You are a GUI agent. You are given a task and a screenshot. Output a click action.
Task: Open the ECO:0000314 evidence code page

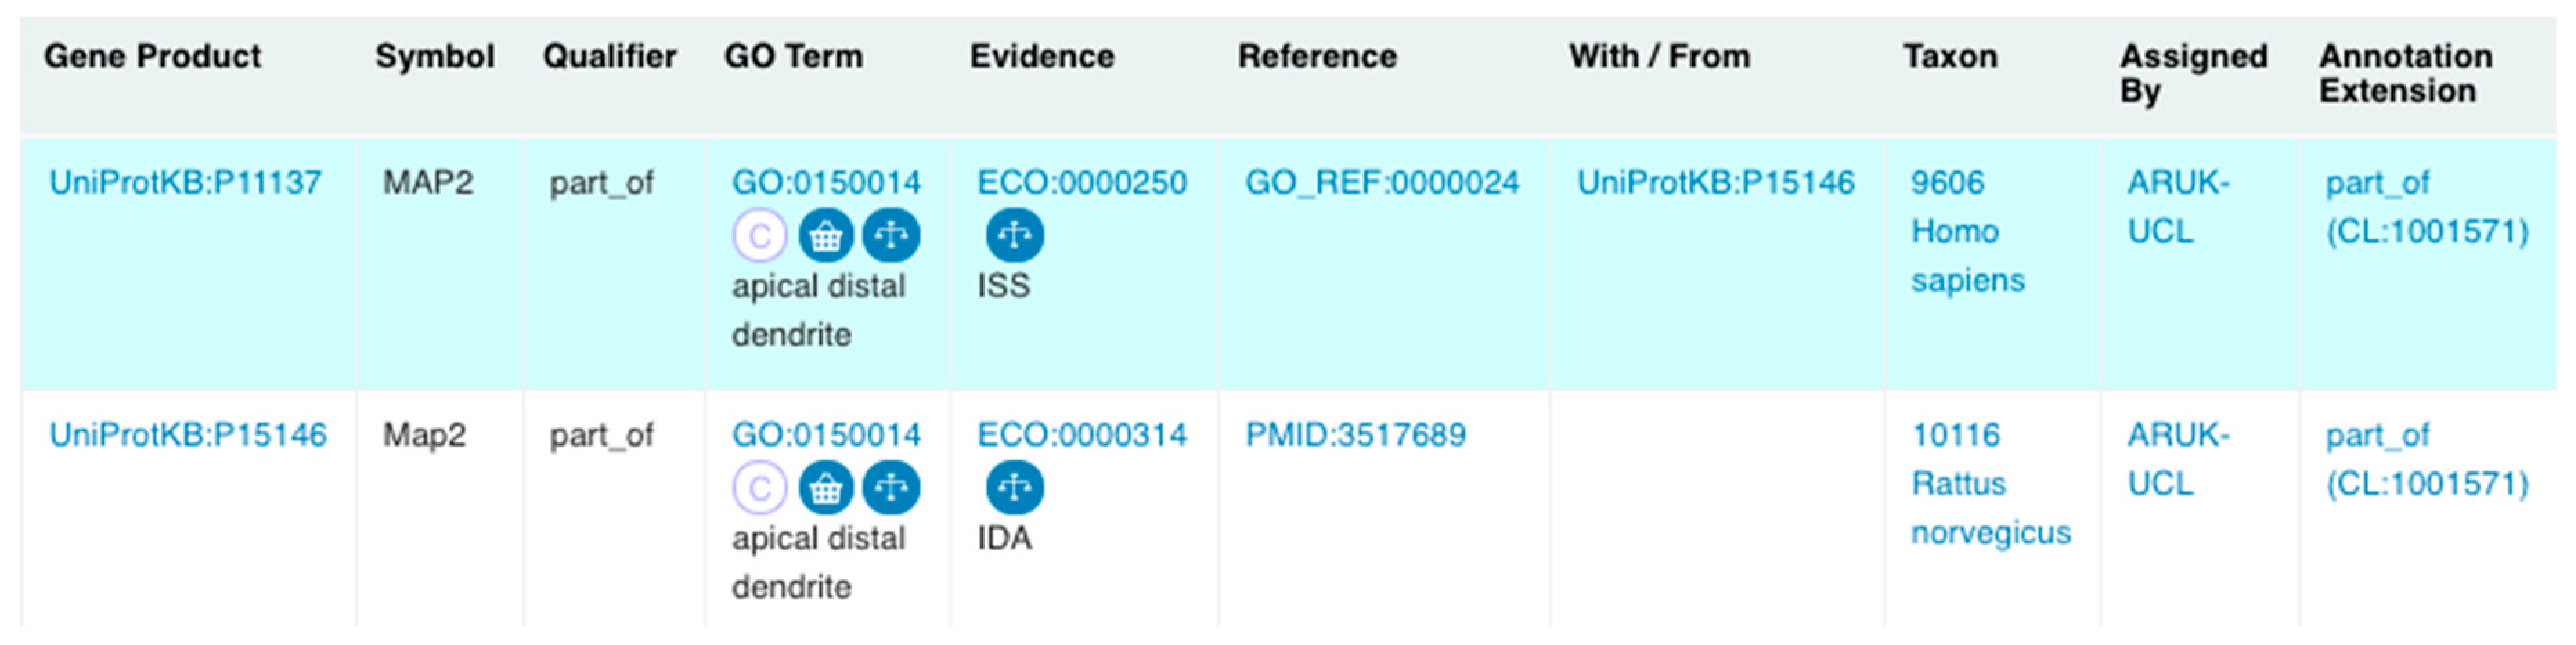pyautogui.click(x=1081, y=434)
